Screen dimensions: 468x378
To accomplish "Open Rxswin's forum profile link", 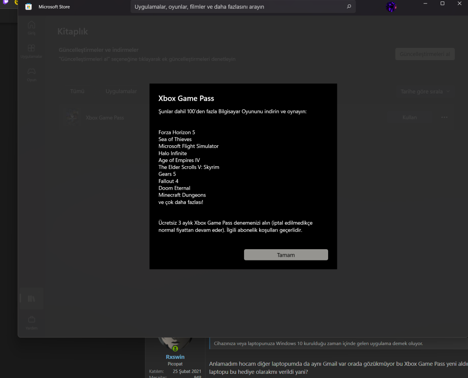I will (x=175, y=357).
